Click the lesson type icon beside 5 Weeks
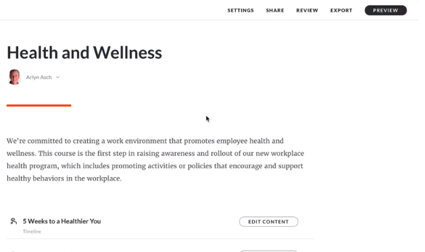The width and height of the screenshot is (425, 252). 14,221
